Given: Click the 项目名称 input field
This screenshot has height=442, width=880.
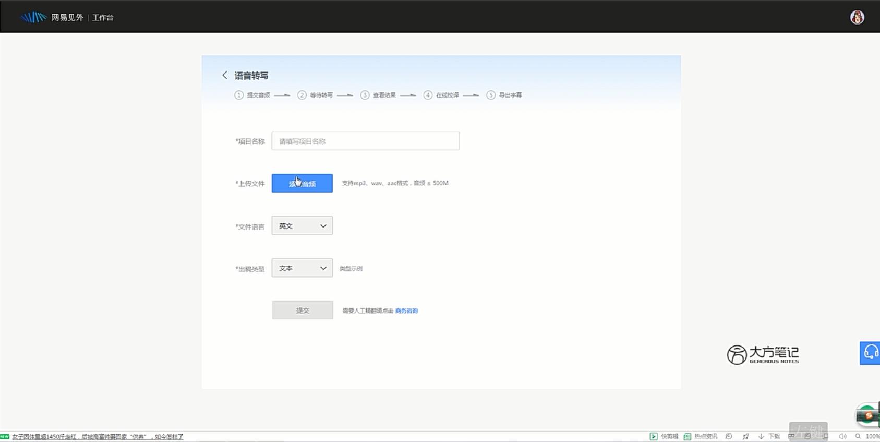Looking at the screenshot, I should (x=365, y=141).
